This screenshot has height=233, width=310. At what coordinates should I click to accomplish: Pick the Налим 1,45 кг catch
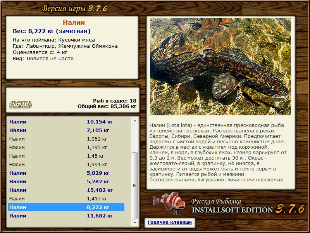[x=66, y=156]
